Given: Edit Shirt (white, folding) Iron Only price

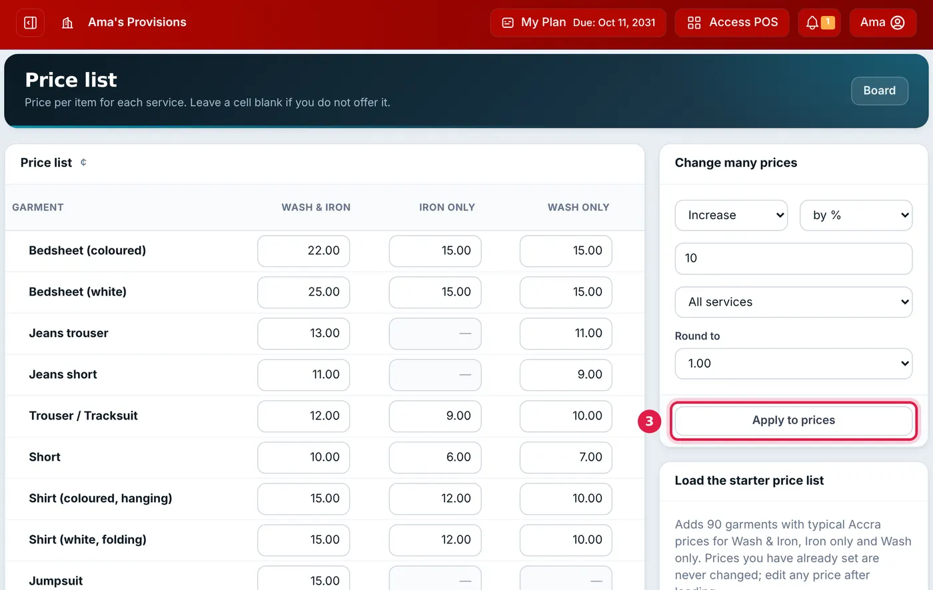Looking at the screenshot, I should point(435,540).
